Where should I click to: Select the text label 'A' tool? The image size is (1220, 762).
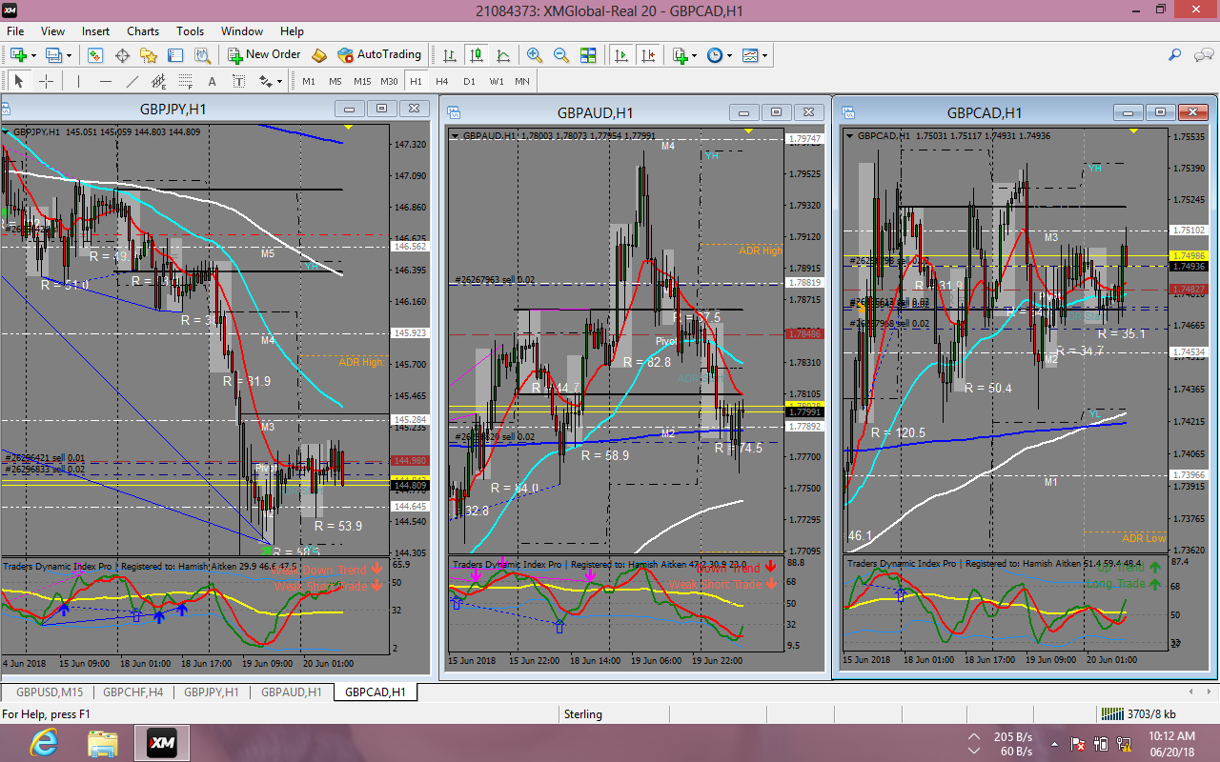point(212,81)
